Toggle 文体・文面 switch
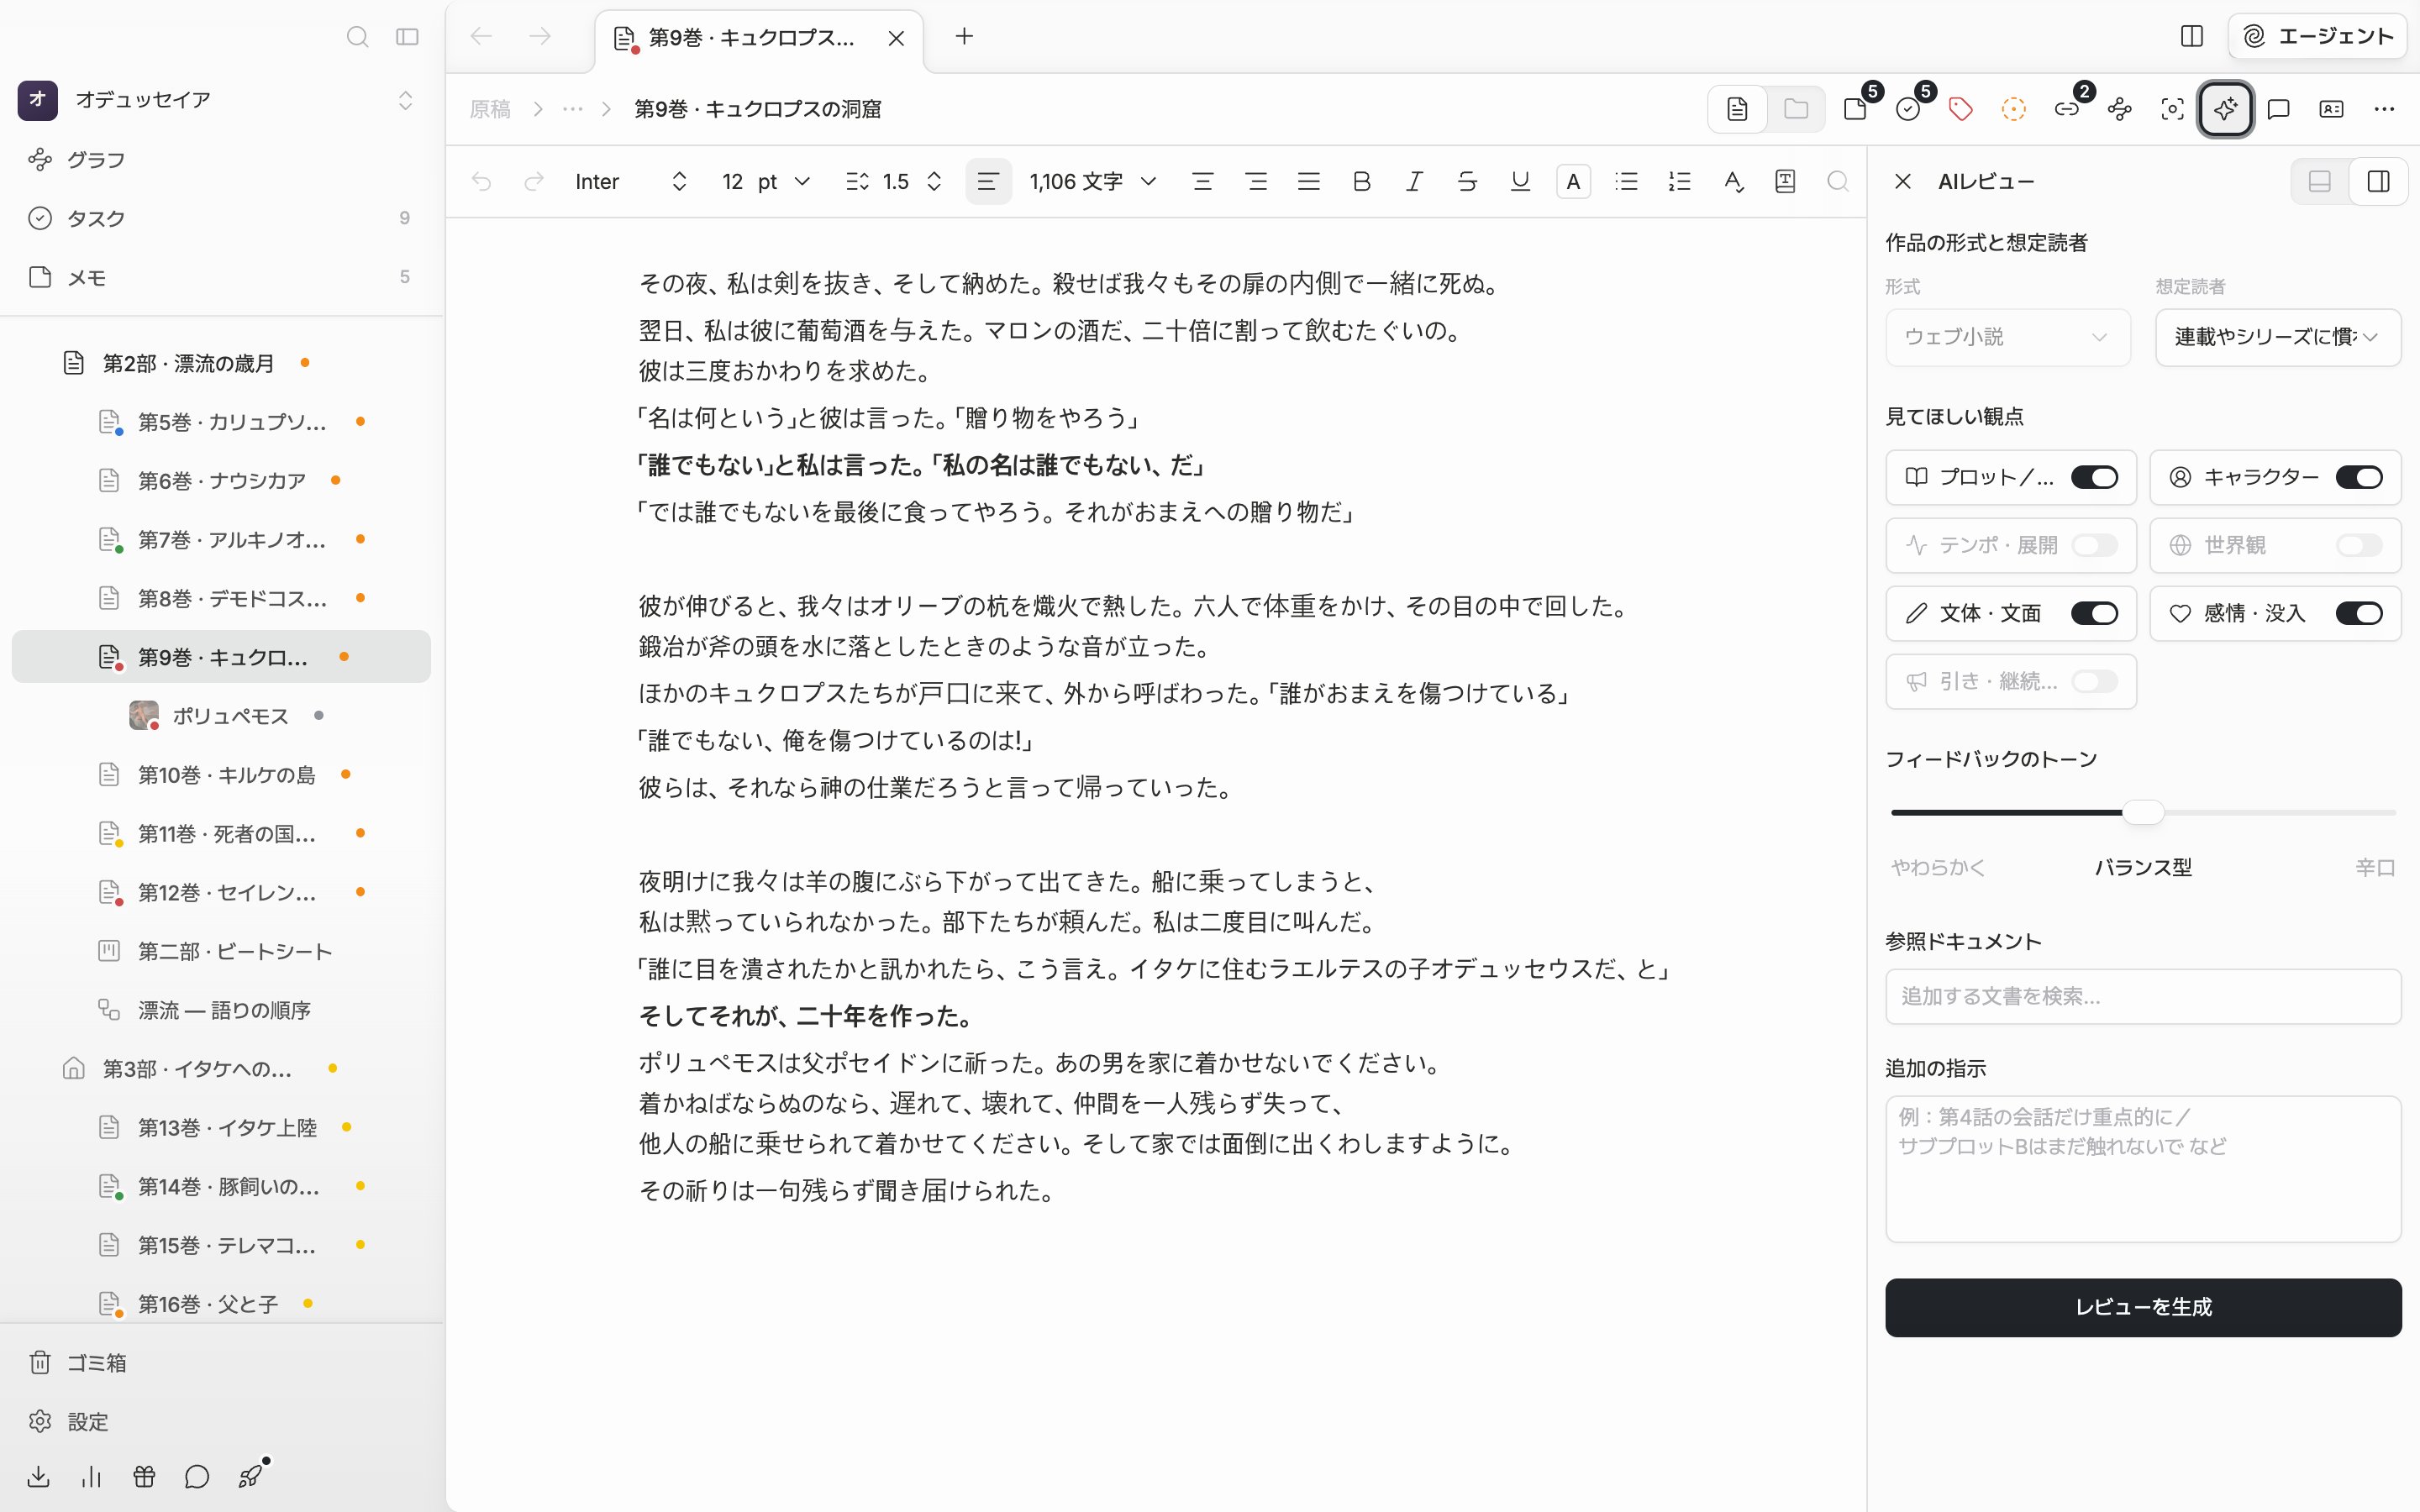This screenshot has height=1512, width=2420. [x=2094, y=613]
